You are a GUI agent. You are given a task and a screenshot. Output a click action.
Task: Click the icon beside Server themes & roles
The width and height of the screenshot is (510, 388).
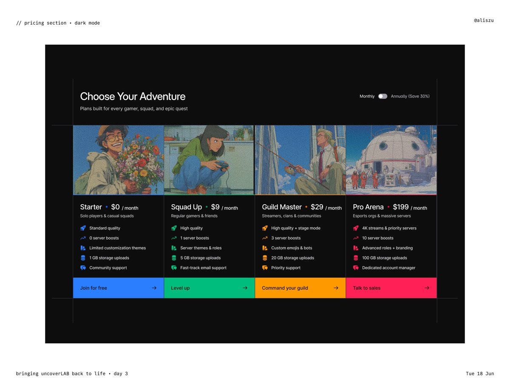174,248
